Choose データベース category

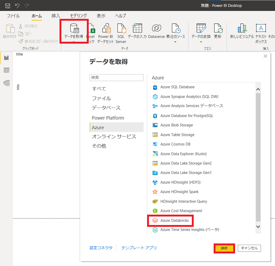point(117,108)
